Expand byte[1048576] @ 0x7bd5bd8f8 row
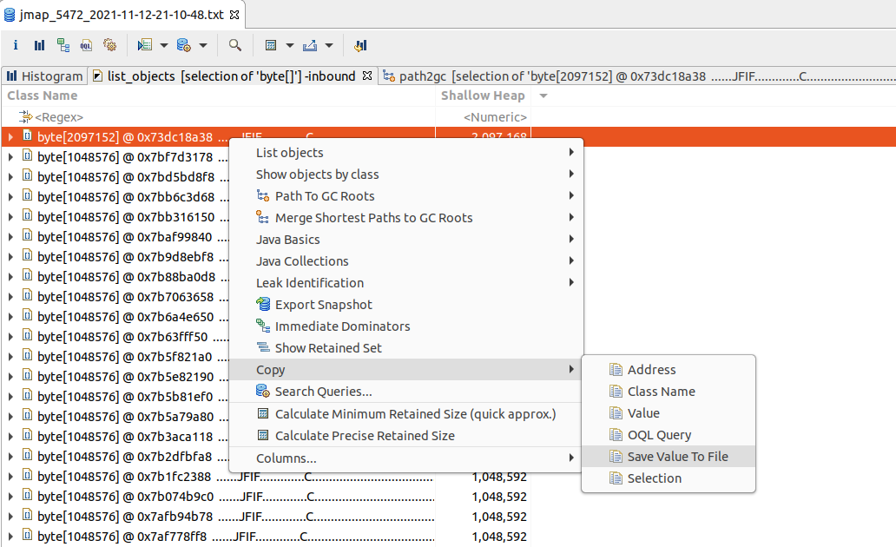 (x=10, y=177)
